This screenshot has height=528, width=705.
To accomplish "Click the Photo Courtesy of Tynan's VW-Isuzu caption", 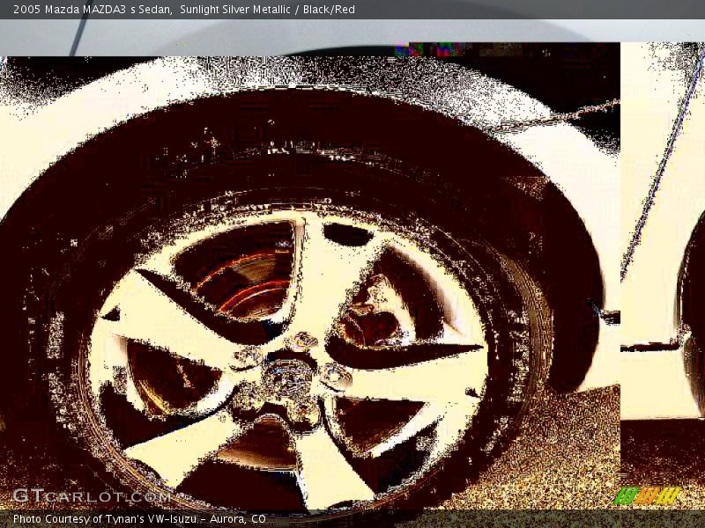I will click(139, 519).
